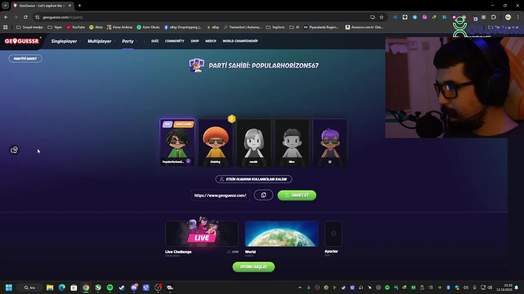524x294 pixels.
Task: Select the Live Challenge game mode thumbnail
Action: pos(202,234)
